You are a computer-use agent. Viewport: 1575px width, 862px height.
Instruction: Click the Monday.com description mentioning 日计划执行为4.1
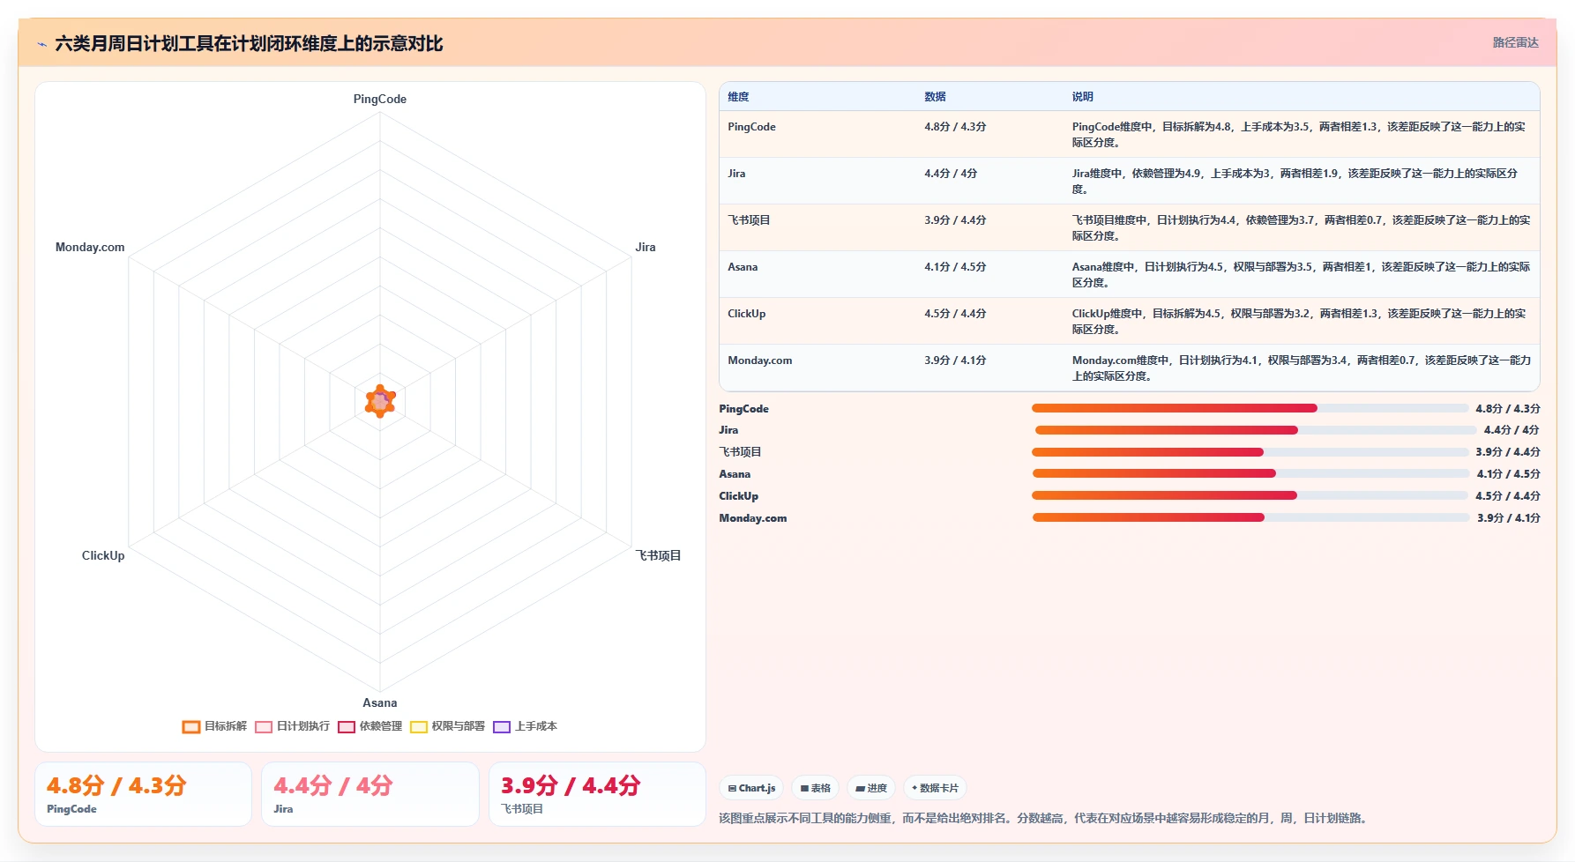pyautogui.click(x=1302, y=368)
